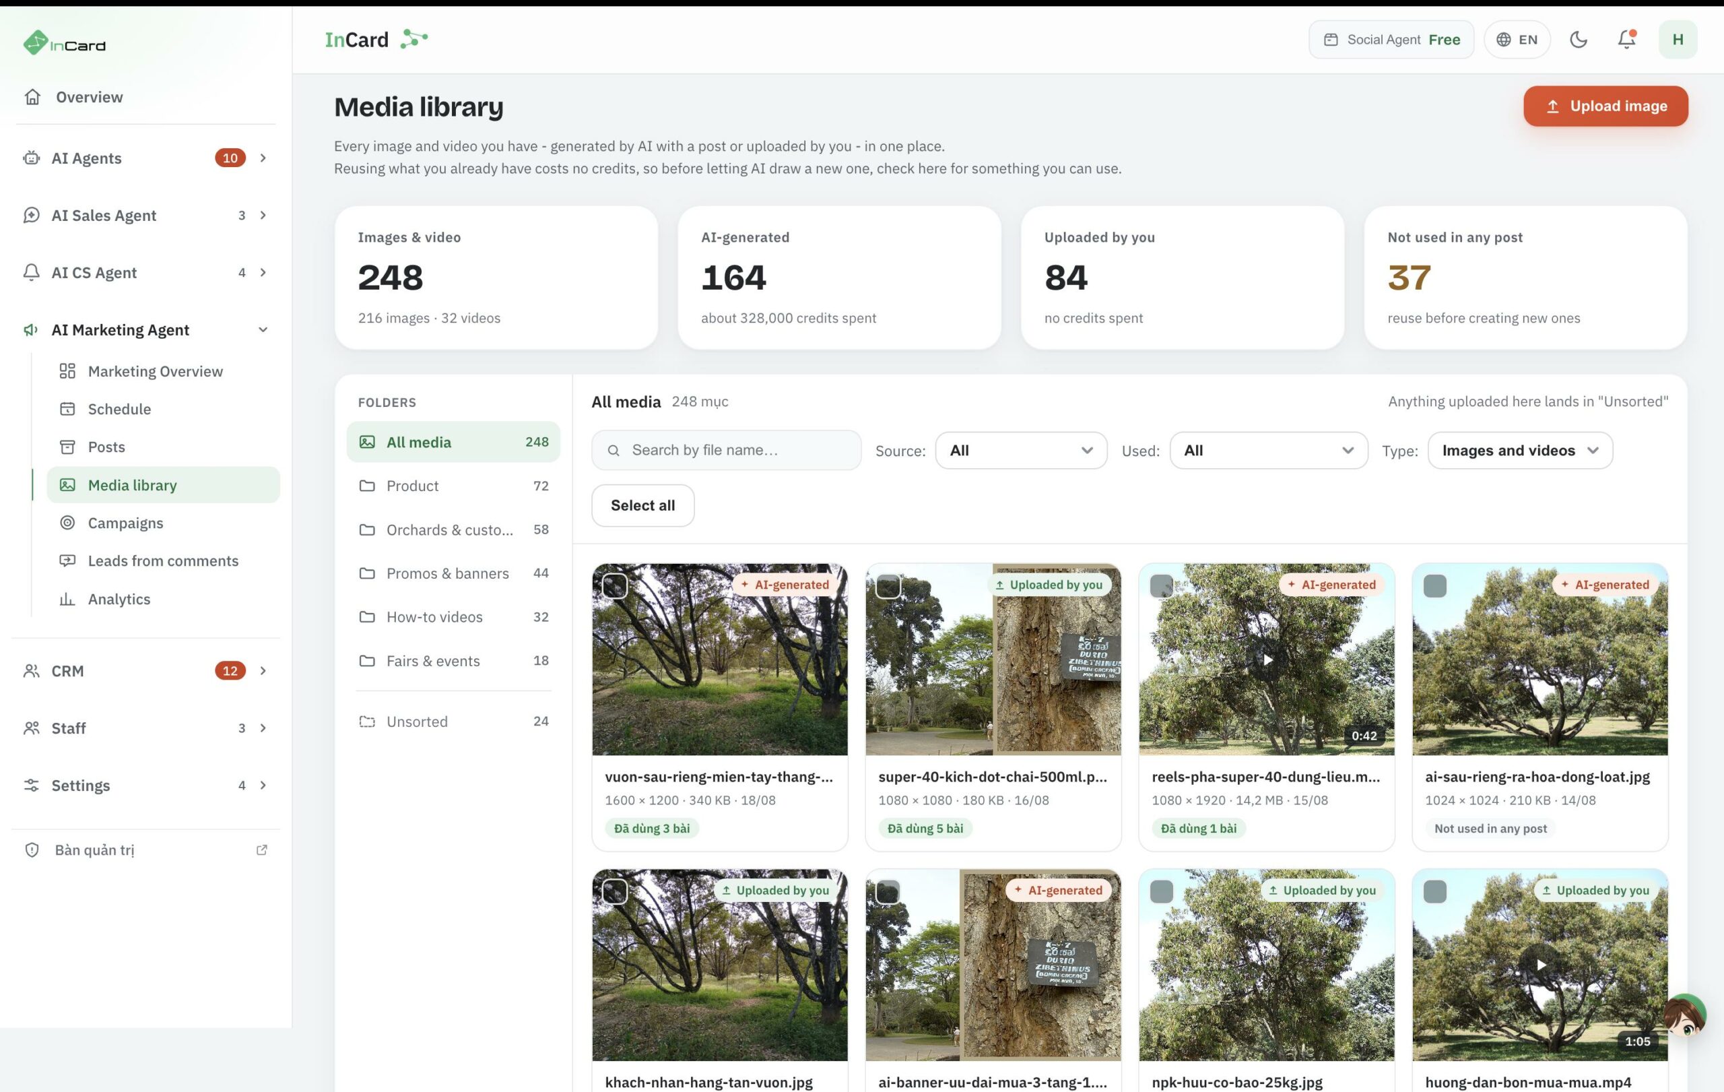Viewport: 1724px width, 1092px height.
Task: Expand the CRM section chevron
Action: tap(263, 671)
